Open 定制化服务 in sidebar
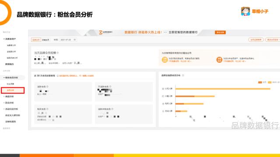 [10, 122]
